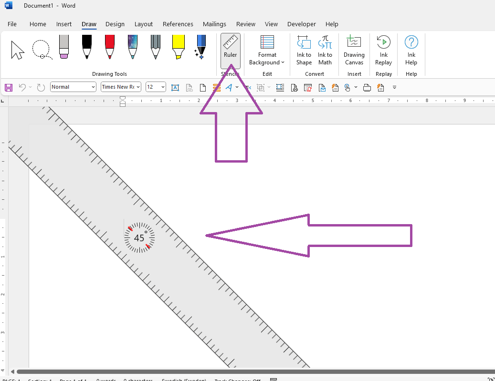Click the Select Objects dashed-box icon
This screenshot has width=495, height=381.
[x=280, y=88]
